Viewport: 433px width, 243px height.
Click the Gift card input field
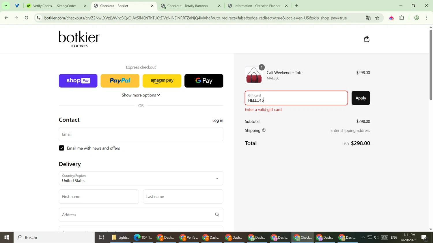pos(296,98)
